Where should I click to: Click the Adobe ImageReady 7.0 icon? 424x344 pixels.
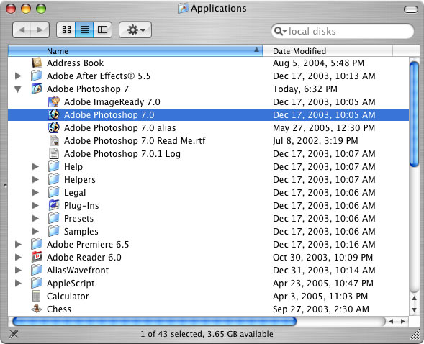[54, 102]
